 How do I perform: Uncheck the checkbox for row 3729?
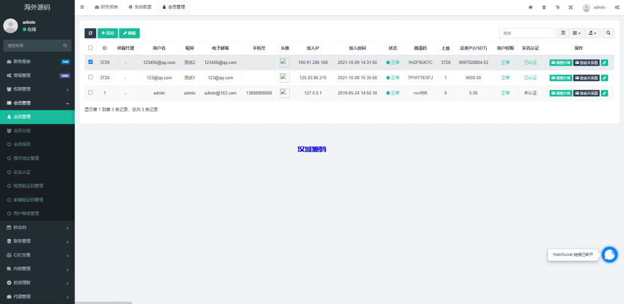(x=90, y=62)
